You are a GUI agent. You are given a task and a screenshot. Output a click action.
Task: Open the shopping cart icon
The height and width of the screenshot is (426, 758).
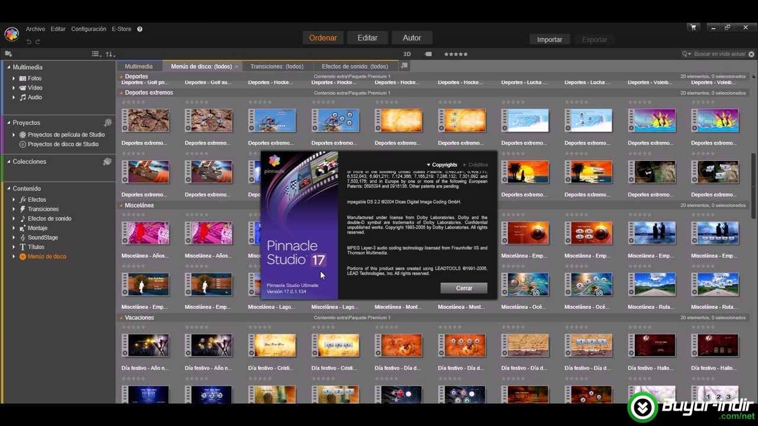point(693,27)
